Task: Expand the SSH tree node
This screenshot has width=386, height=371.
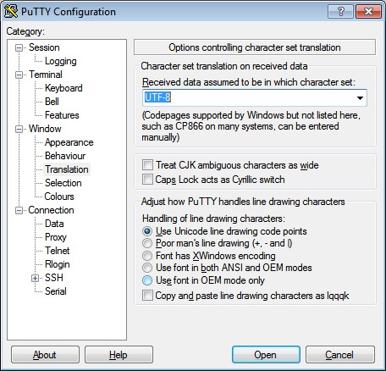Action: (x=35, y=278)
